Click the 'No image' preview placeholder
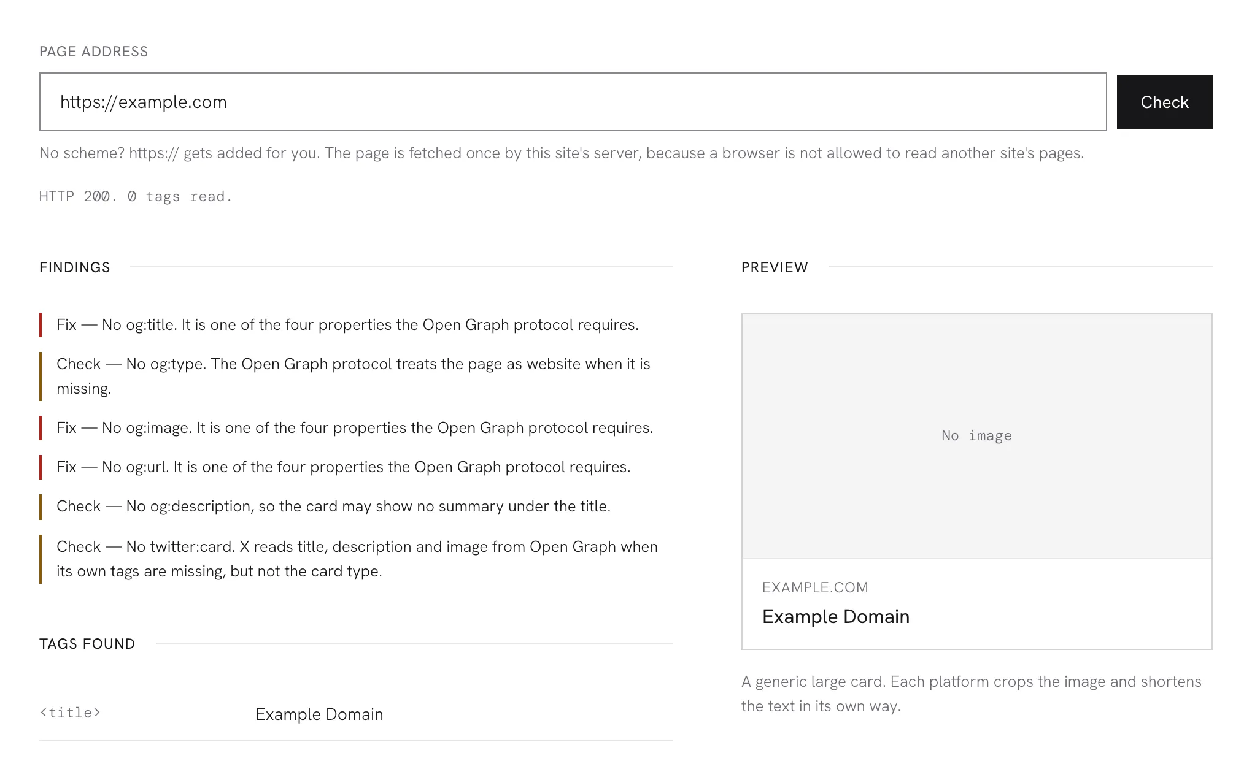 coord(976,436)
